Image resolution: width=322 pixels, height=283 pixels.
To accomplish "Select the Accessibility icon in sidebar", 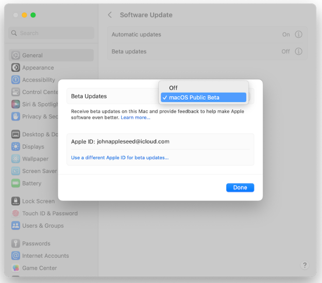I will [16, 80].
